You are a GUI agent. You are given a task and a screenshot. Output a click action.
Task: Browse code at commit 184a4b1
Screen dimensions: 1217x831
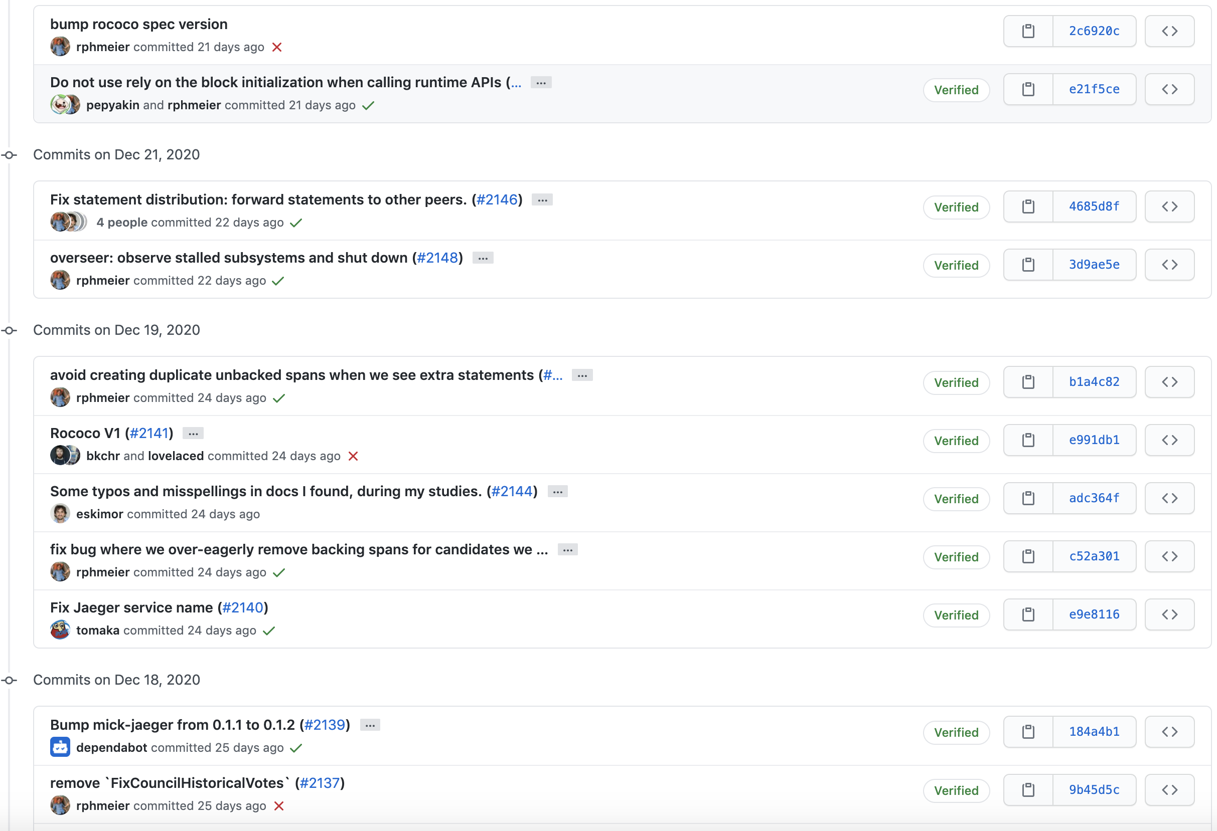(1169, 732)
